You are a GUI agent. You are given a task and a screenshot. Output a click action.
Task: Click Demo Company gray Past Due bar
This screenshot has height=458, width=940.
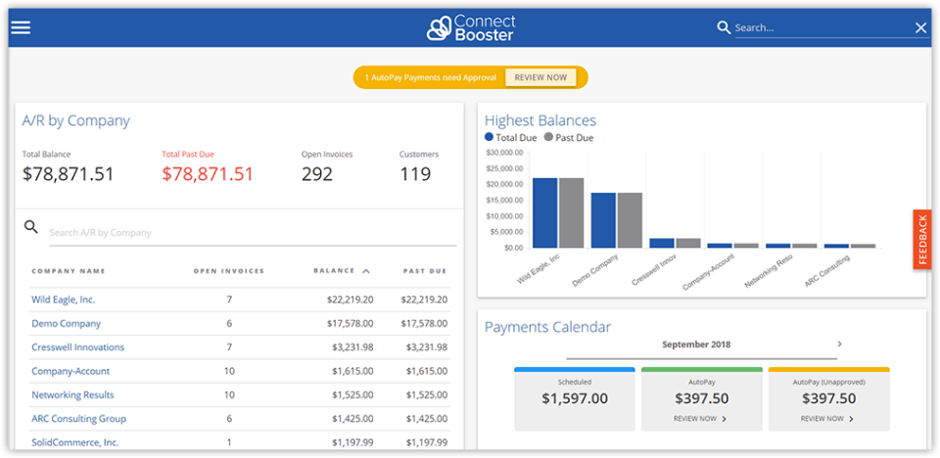pyautogui.click(x=630, y=220)
